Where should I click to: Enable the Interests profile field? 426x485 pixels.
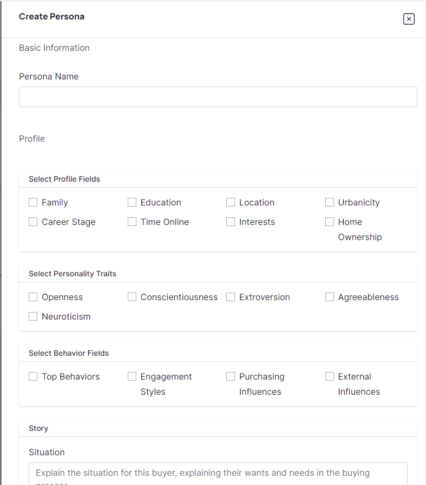(x=231, y=222)
